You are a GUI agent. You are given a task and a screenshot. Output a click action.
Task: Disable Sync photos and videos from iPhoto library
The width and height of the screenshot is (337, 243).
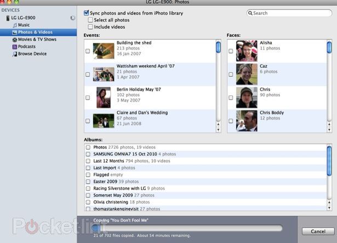point(87,13)
